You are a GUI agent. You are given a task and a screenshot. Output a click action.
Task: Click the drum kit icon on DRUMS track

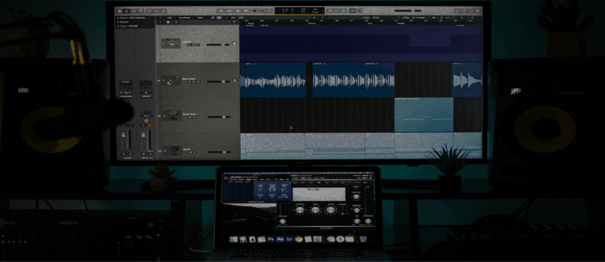click(x=171, y=43)
